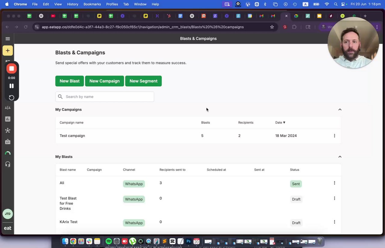The height and width of the screenshot is (248, 385).
Task: Open options menu for KArix Test blast
Action: click(x=334, y=222)
